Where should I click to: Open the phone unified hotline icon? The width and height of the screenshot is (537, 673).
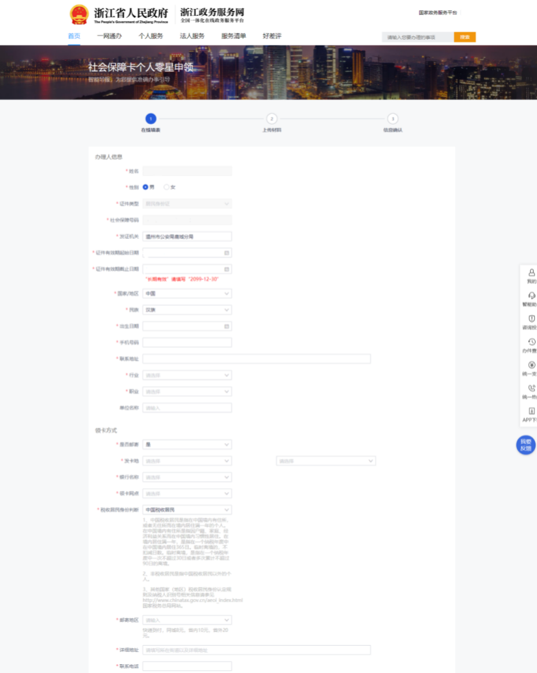[x=532, y=388]
